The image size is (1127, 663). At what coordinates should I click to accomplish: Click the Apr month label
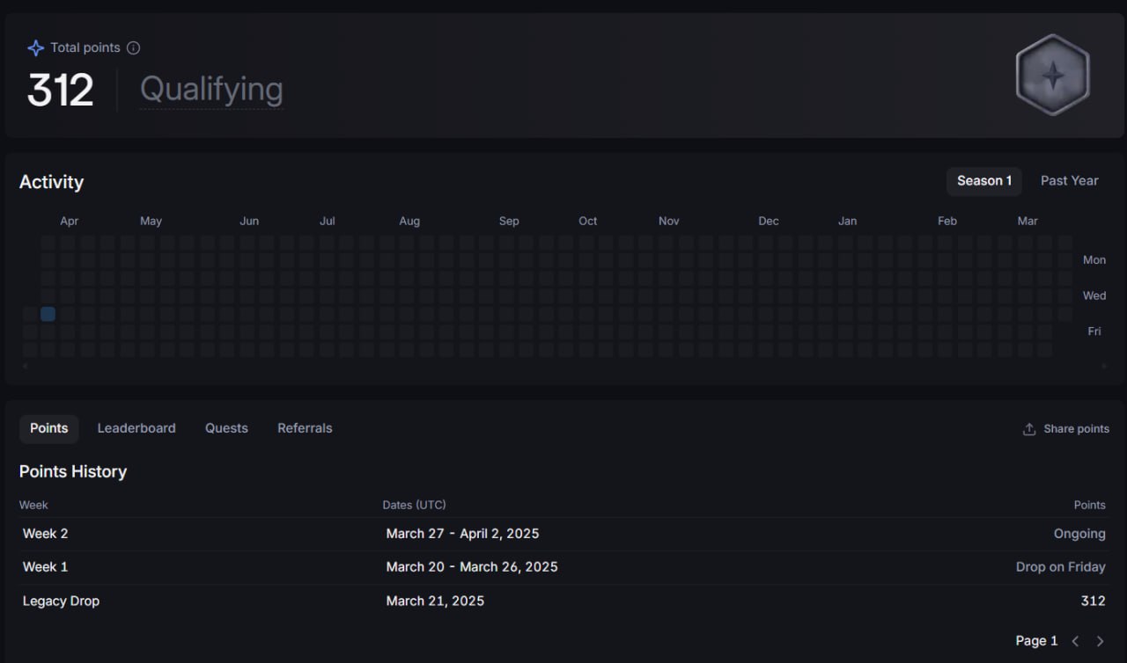(70, 221)
